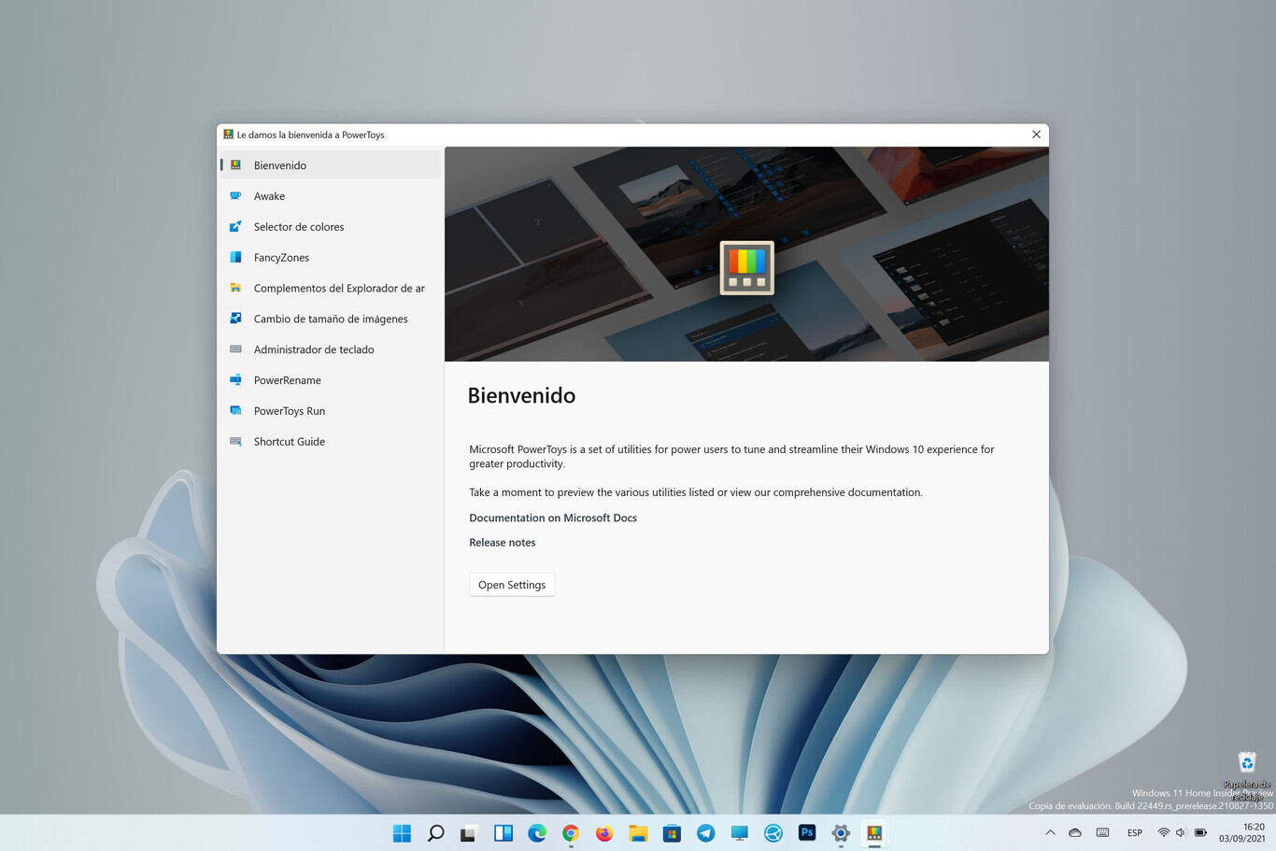Screen dimensions: 1276x851
Task: Click the Awake coffee cup icon
Action: click(x=235, y=196)
